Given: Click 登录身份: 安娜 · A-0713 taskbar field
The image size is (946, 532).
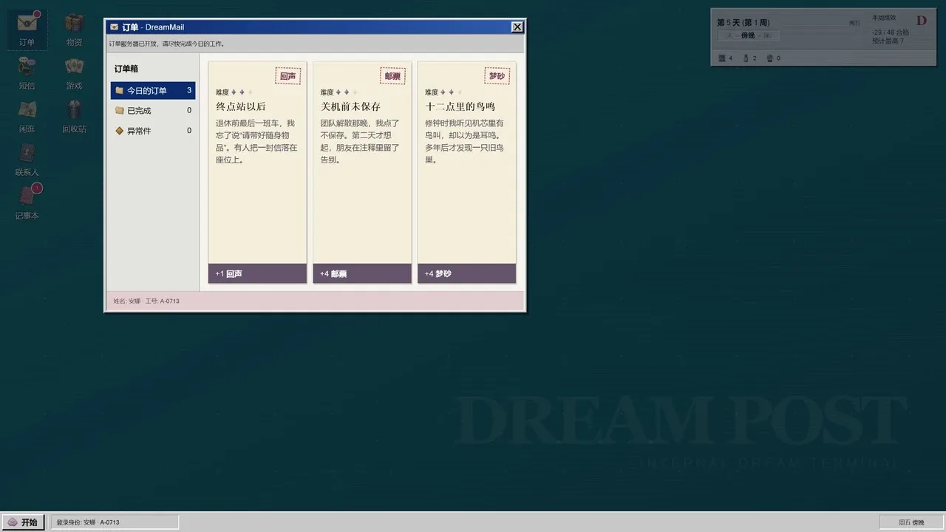Looking at the screenshot, I should coord(115,522).
